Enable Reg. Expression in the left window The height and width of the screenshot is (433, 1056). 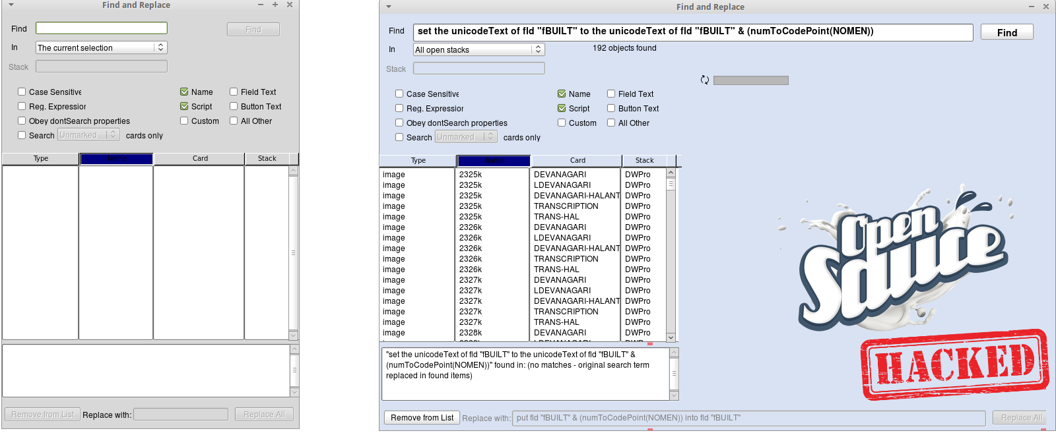(x=22, y=106)
